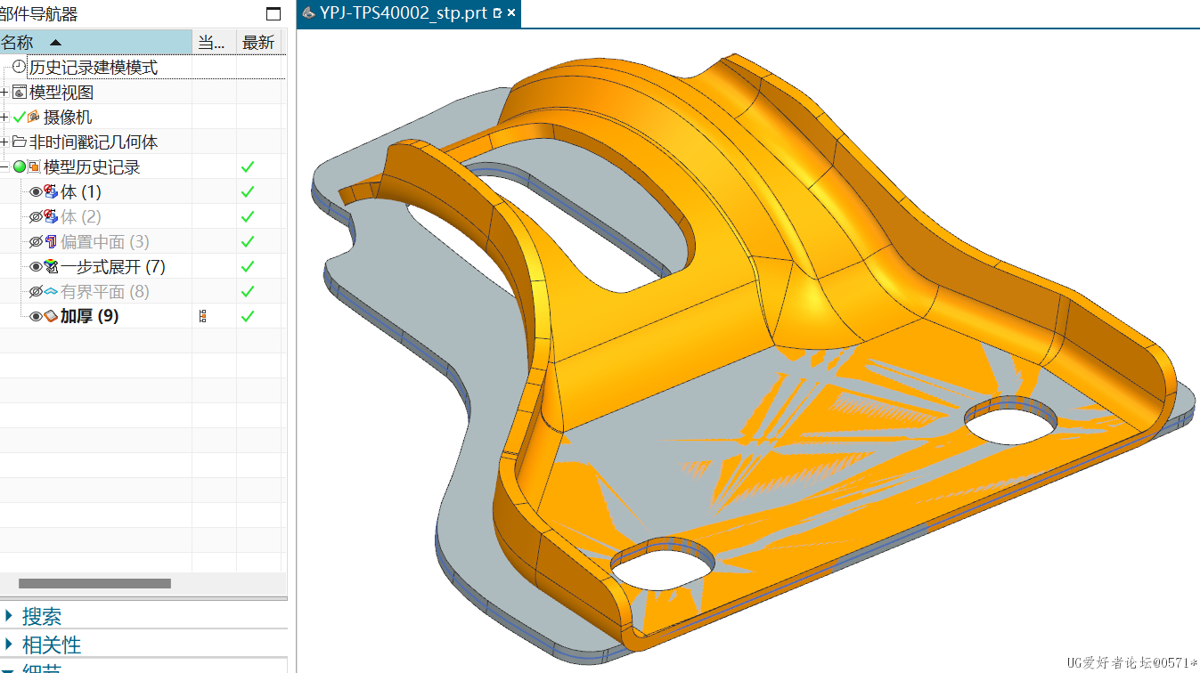Select the 模型视图 tree label
The width and height of the screenshot is (1200, 673).
[61, 92]
